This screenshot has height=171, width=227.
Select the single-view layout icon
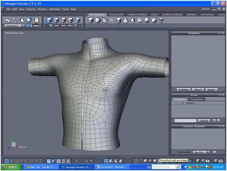click(x=6, y=161)
